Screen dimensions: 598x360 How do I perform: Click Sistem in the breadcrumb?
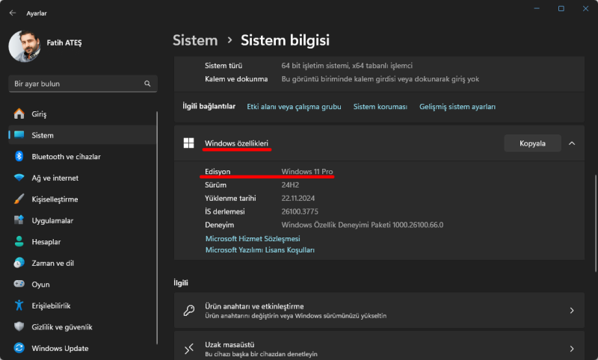click(195, 40)
